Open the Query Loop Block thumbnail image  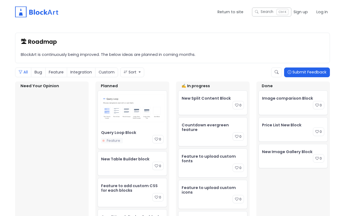(132, 108)
